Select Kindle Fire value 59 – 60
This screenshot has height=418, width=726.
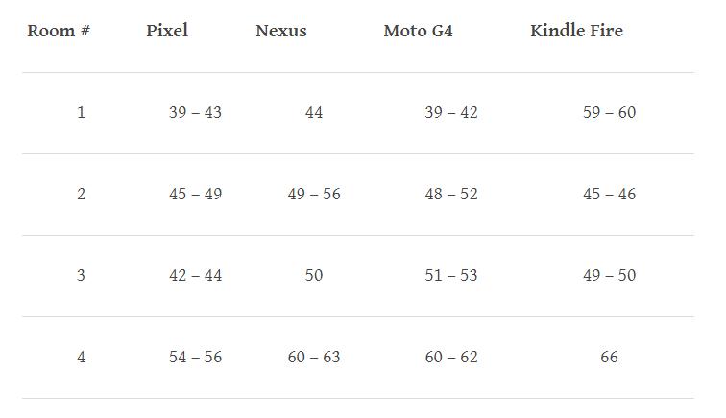tap(609, 113)
